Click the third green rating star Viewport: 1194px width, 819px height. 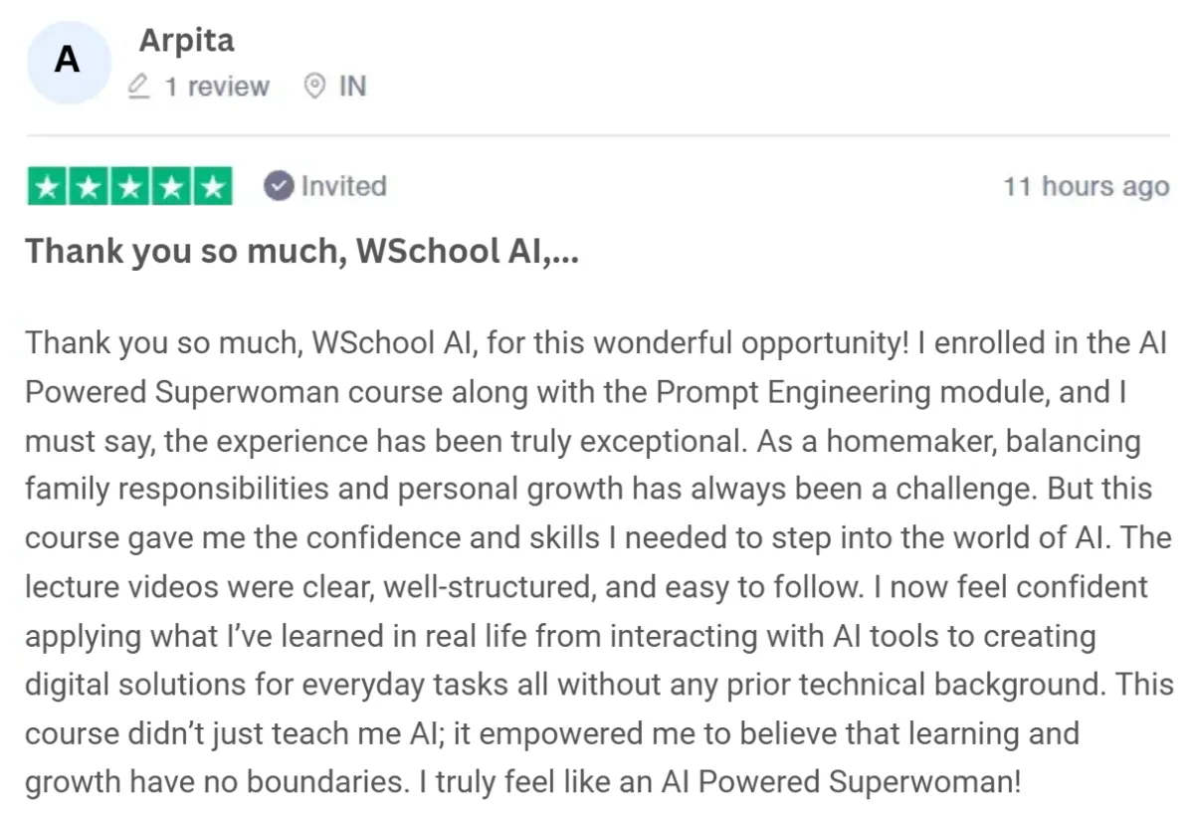129,187
